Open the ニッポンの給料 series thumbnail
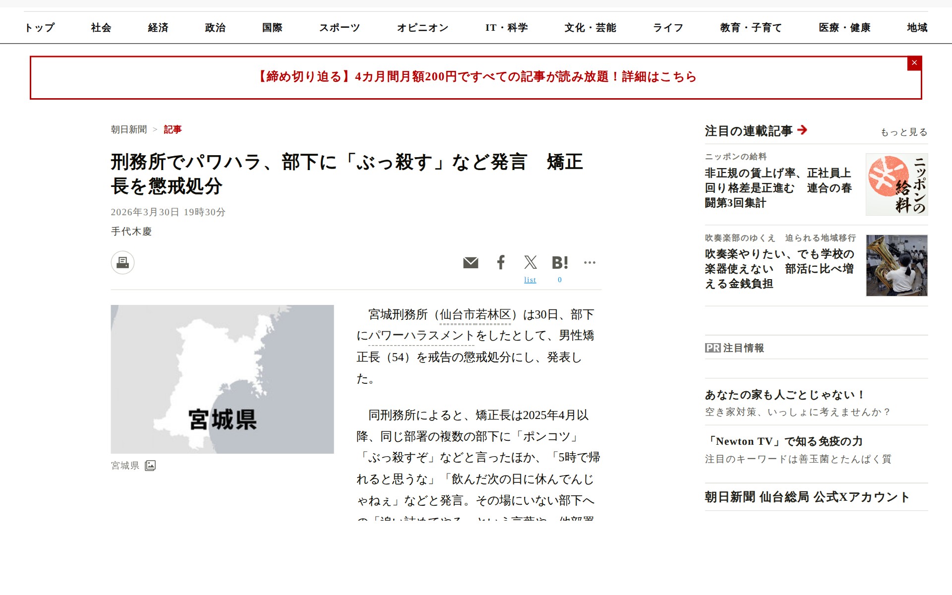952x595 pixels. pos(896,184)
